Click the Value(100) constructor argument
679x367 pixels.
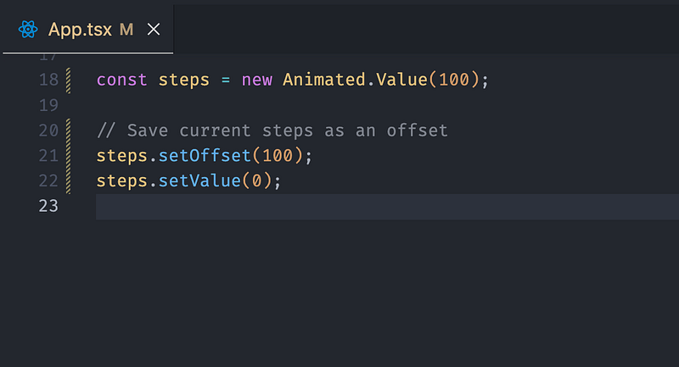click(x=428, y=80)
